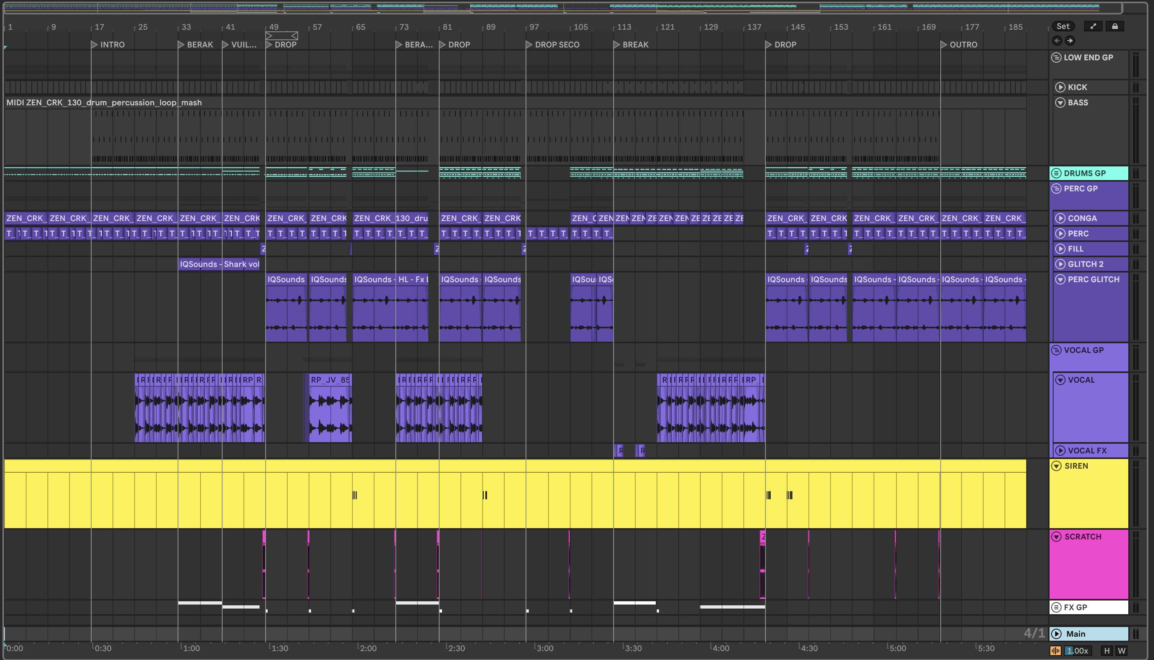Toggle the automation mode icon
Viewport: 1154px width, 660px height.
click(x=1093, y=26)
